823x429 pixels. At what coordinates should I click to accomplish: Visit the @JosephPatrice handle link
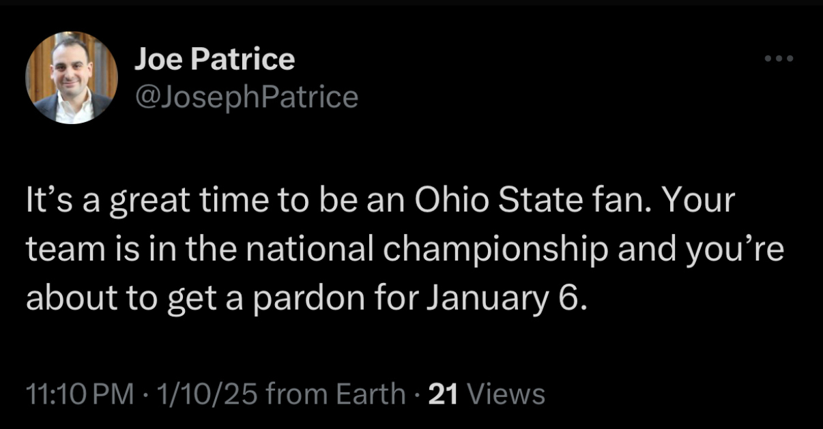click(246, 97)
